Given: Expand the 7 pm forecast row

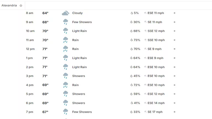Looking at the screenshot, I should (x=174, y=112).
